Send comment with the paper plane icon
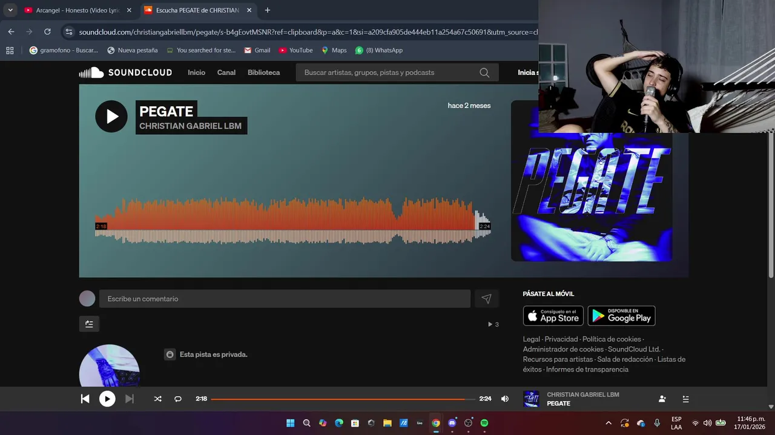775x435 pixels. tap(486, 298)
